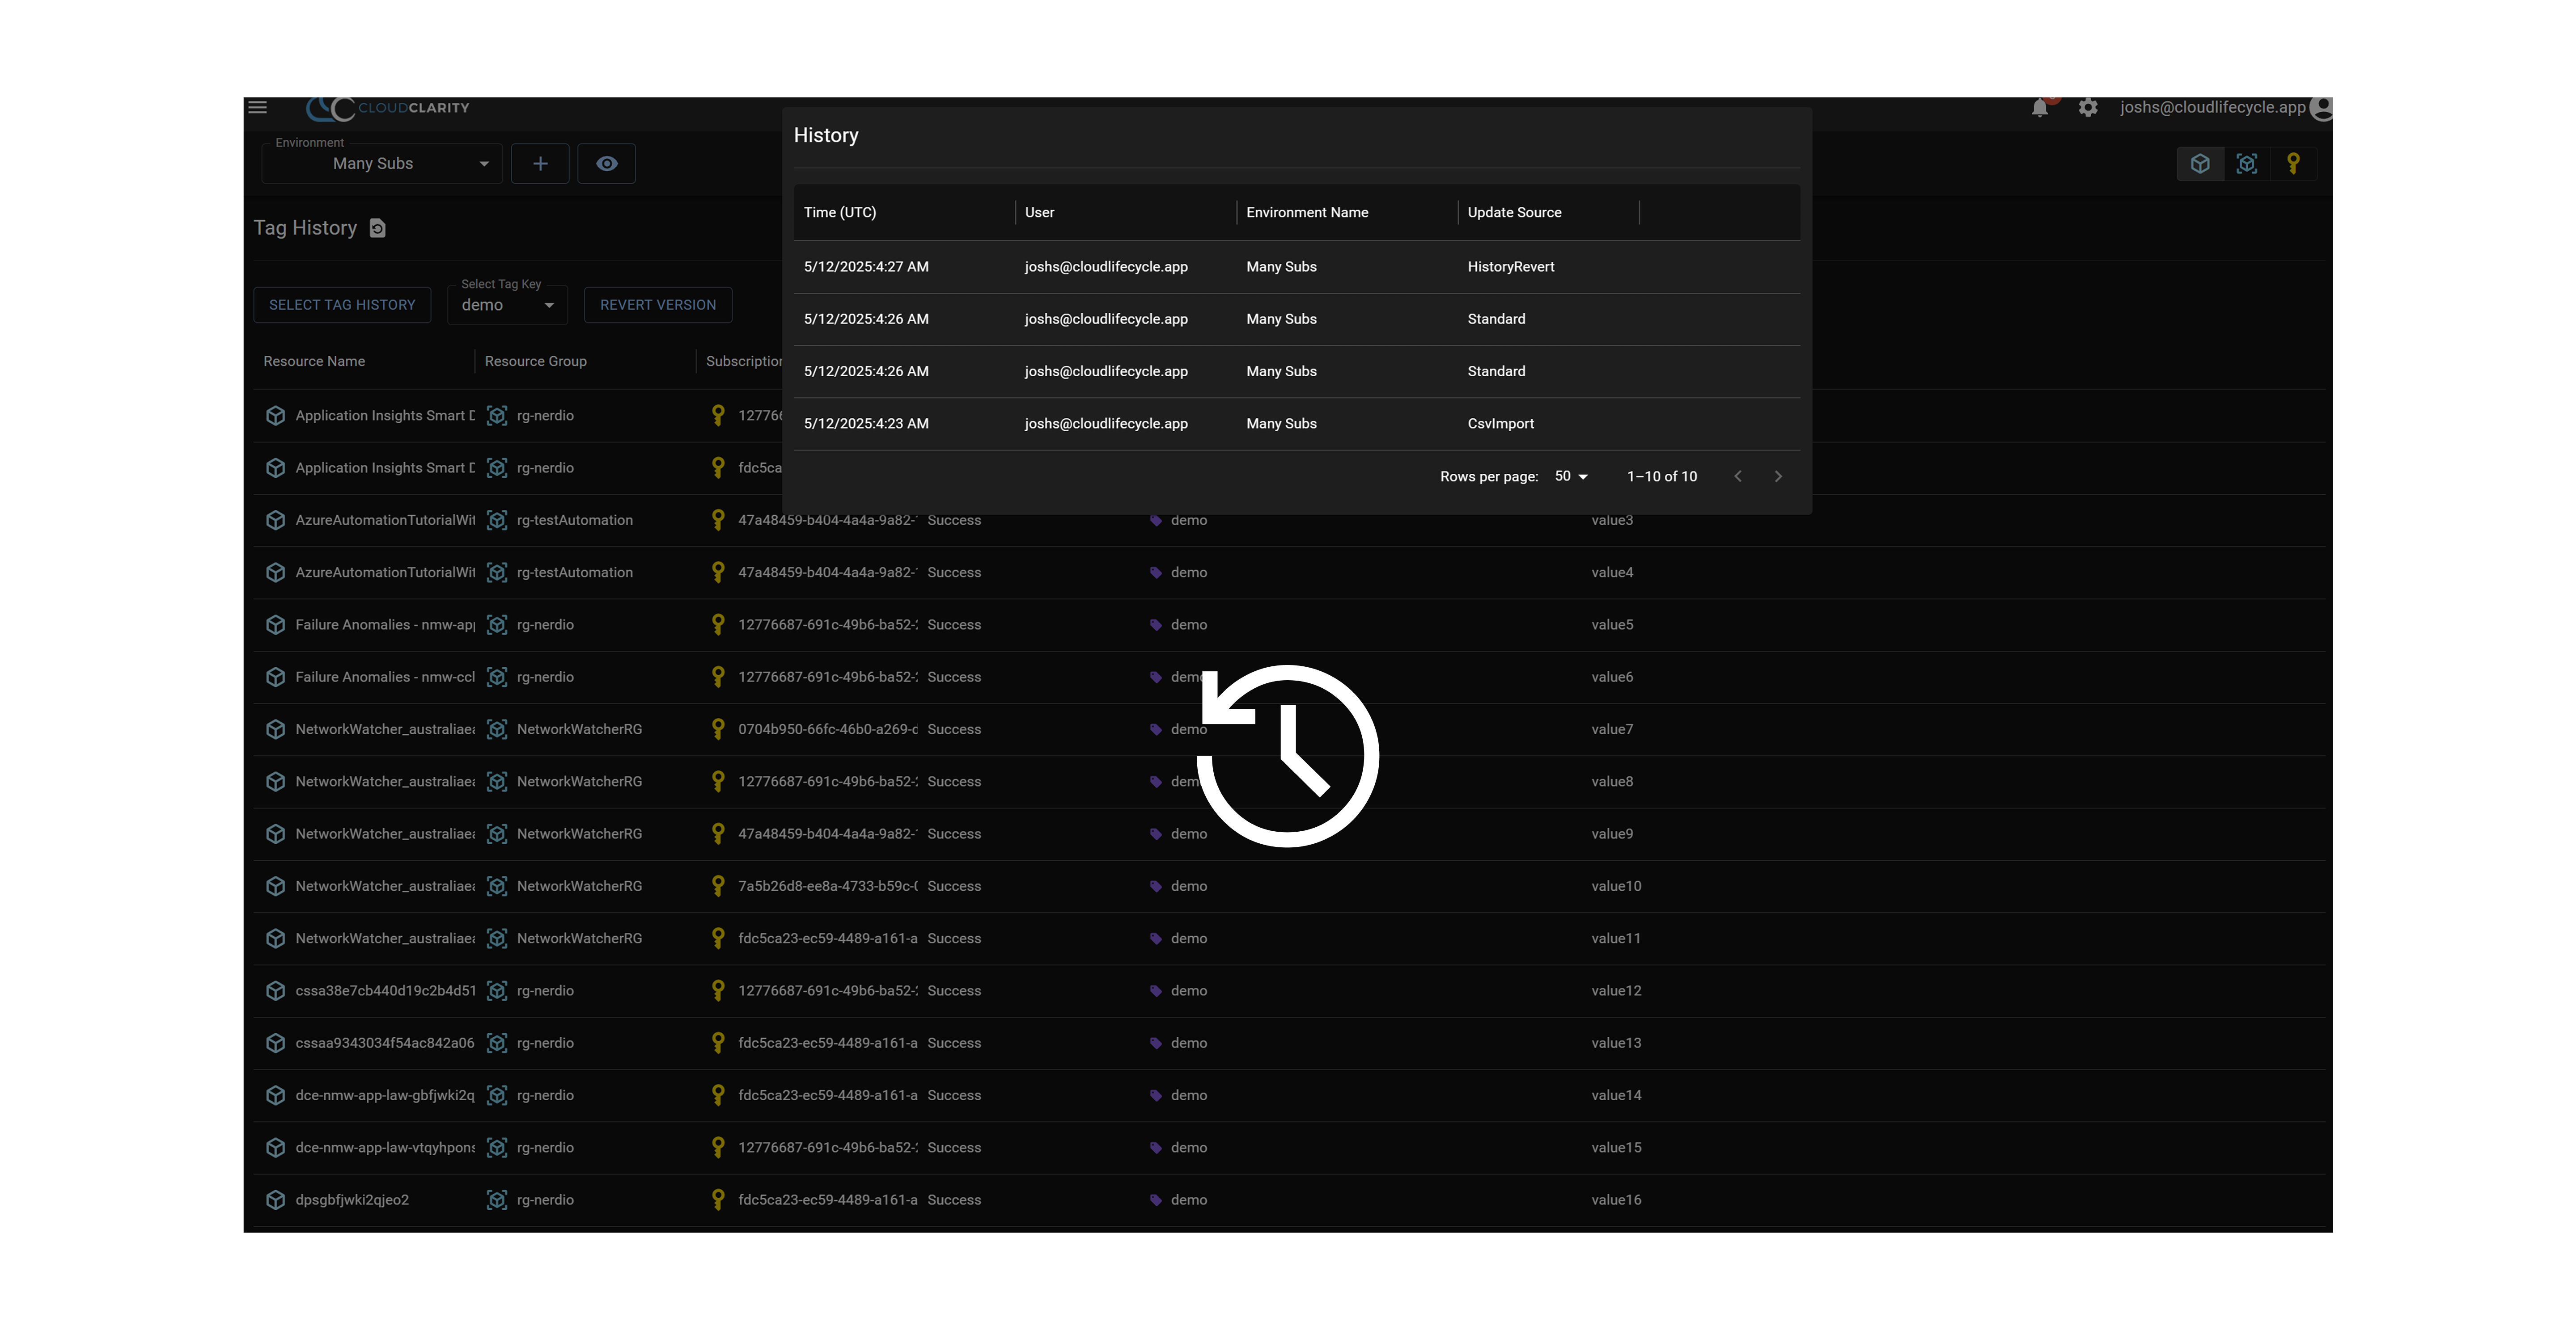Click cube icon of Failure Anomalies - nmw-ccl row
Screen dimensions: 2576x1330
(x=276, y=678)
